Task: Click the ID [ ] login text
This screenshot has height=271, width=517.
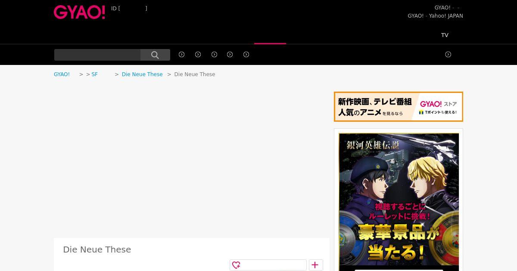Action: tap(129, 9)
